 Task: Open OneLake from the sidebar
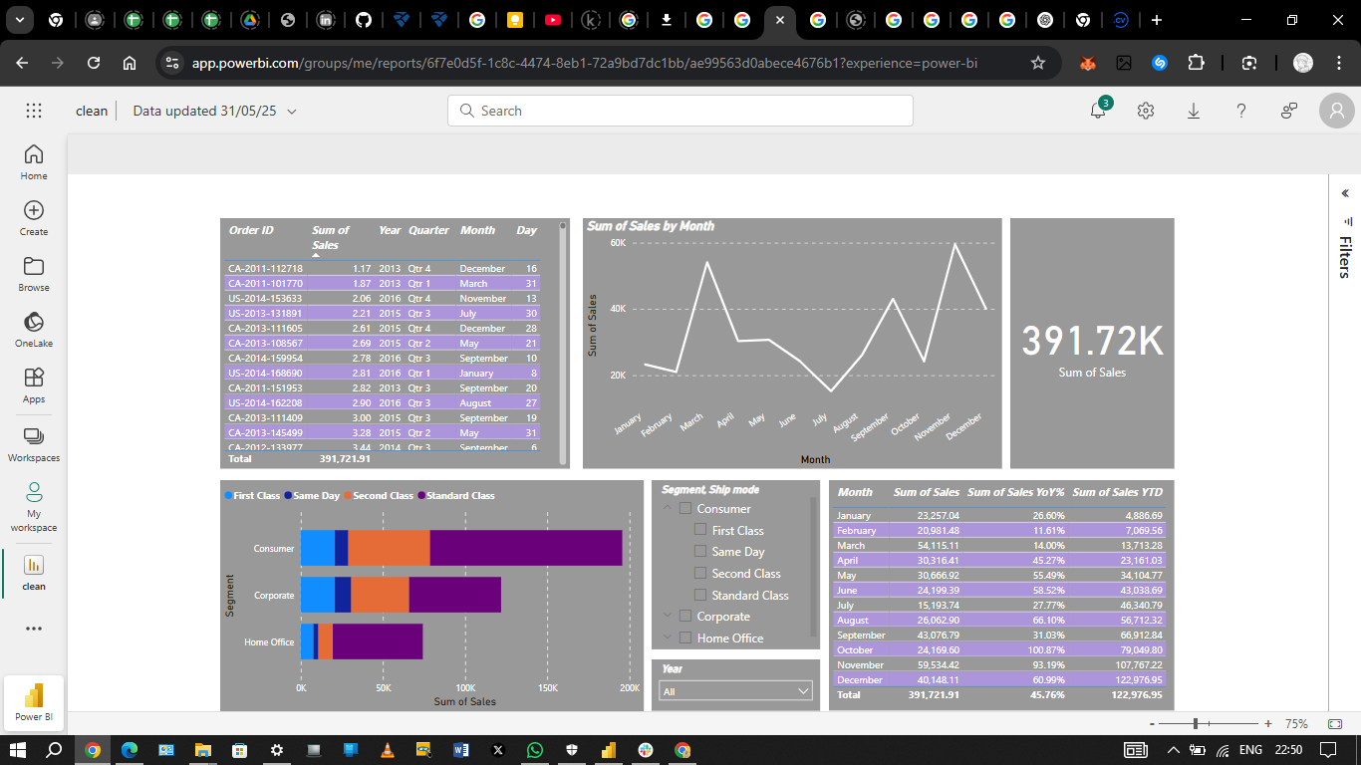[x=34, y=330]
